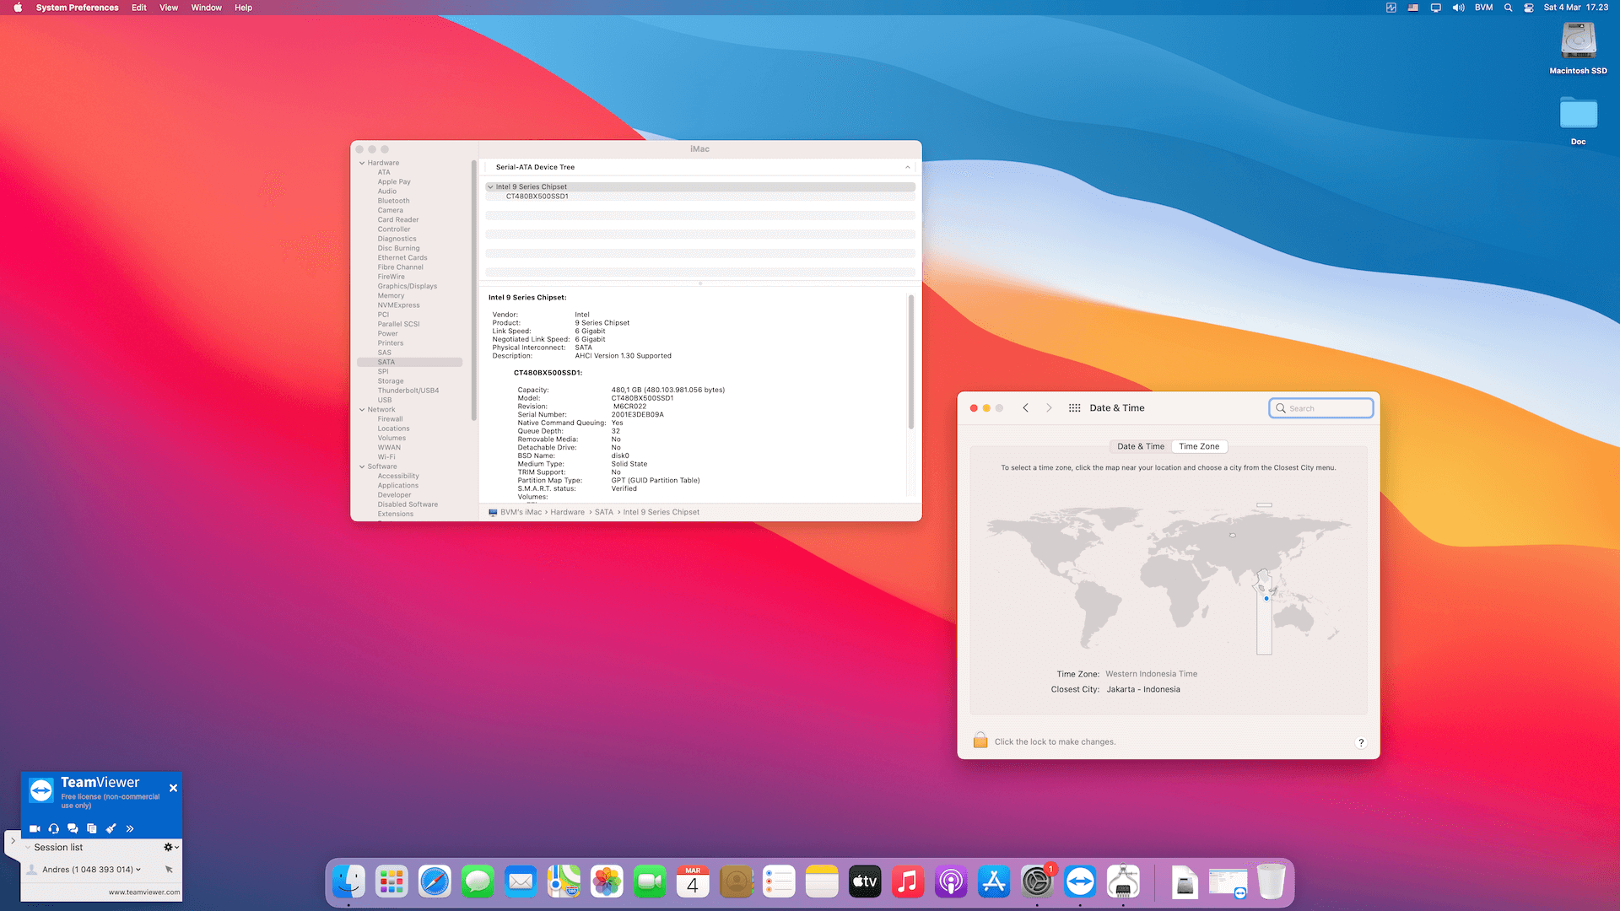Select NVMExpress in Hardware list
This screenshot has width=1620, height=911.
(398, 305)
